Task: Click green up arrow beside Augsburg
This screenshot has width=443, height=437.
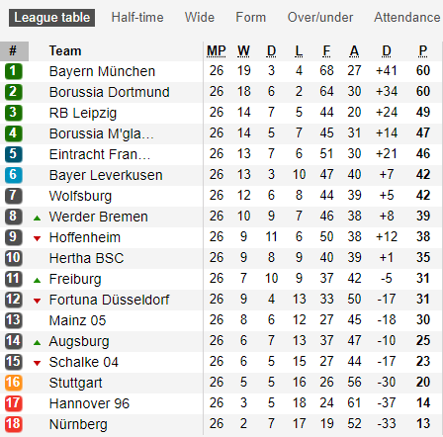Action: pyautogui.click(x=38, y=343)
